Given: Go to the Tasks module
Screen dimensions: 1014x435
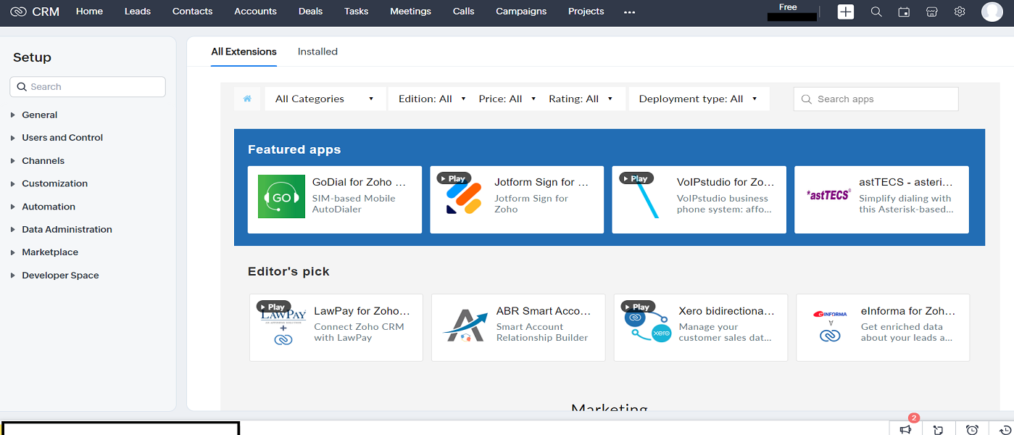Looking at the screenshot, I should point(356,12).
